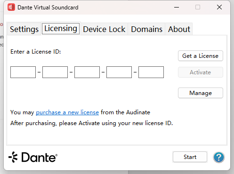Select the Licensing tab
234x174 pixels.
(x=61, y=29)
